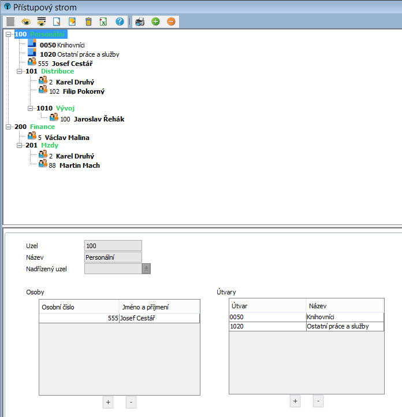Collapse the 101 Distribuce node

(20, 72)
